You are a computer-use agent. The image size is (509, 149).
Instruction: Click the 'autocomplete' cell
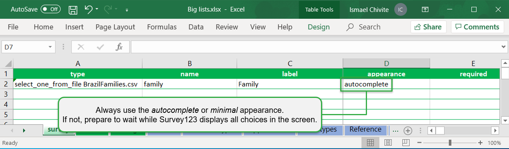click(386, 84)
